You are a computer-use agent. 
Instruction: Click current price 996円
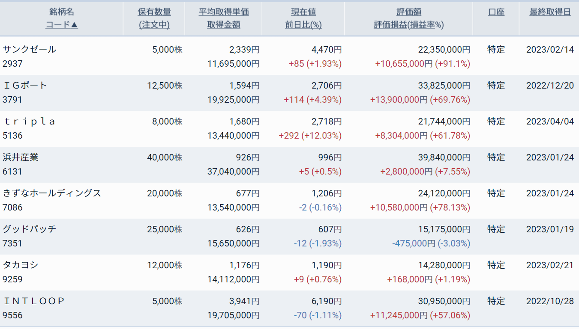pos(330,157)
